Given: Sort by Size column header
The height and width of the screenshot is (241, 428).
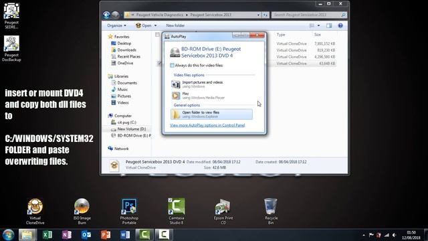Looking at the screenshot, I should click(318, 35).
